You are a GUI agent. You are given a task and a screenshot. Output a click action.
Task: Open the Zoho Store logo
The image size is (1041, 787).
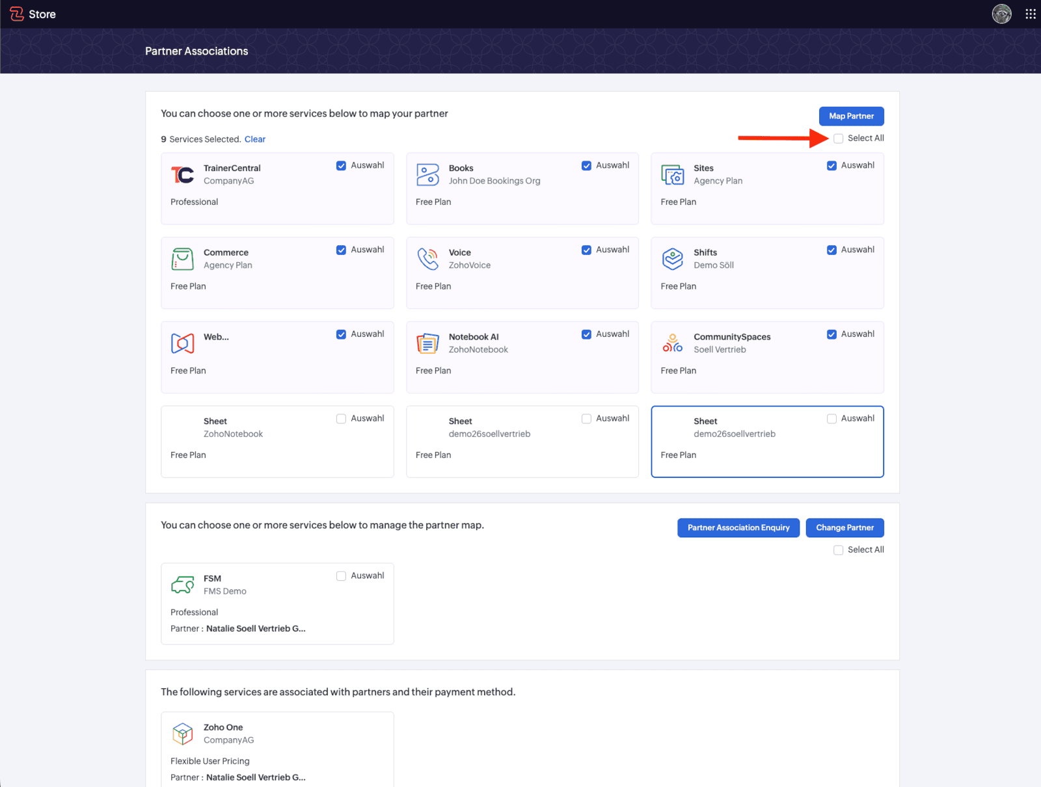(x=33, y=14)
